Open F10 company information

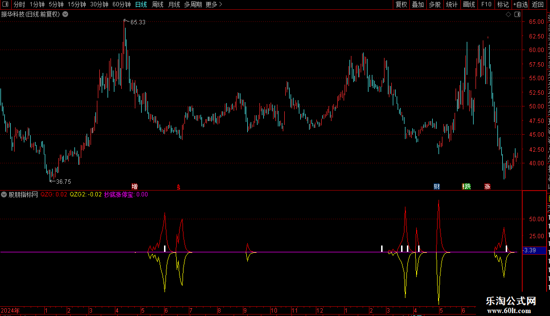(x=486, y=4)
